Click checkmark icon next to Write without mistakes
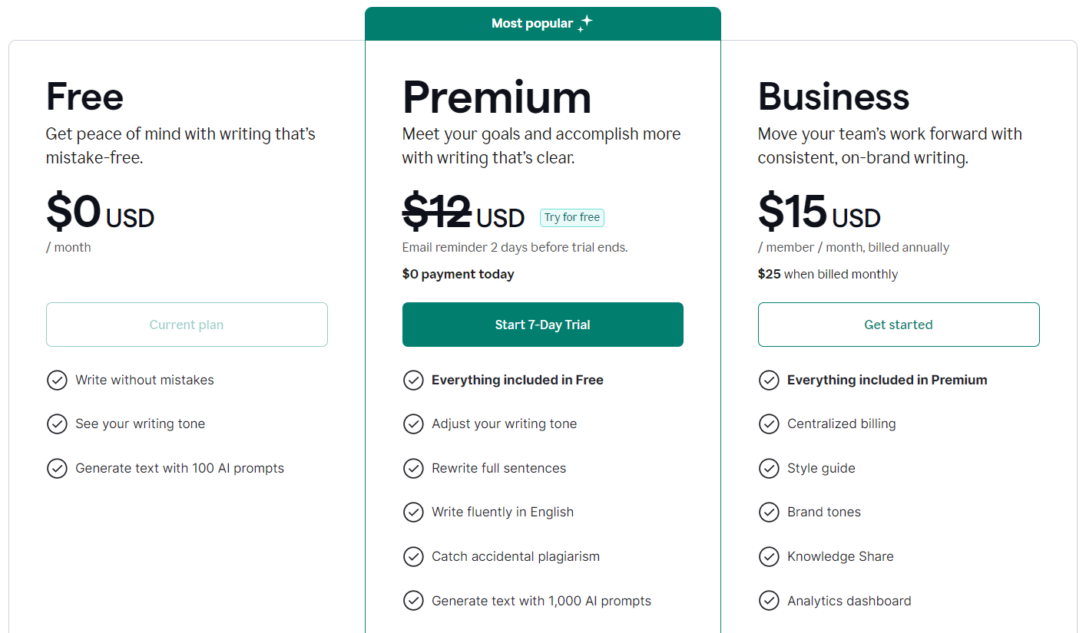Viewport: 1086px width, 633px height. [57, 381]
